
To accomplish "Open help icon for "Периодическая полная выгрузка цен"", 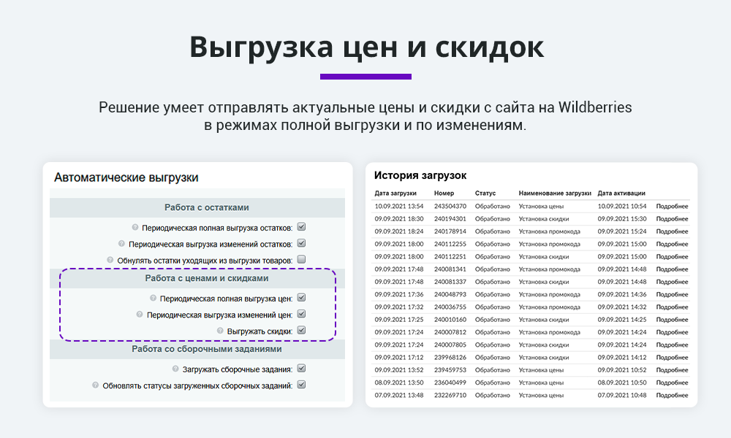I will 153,296.
